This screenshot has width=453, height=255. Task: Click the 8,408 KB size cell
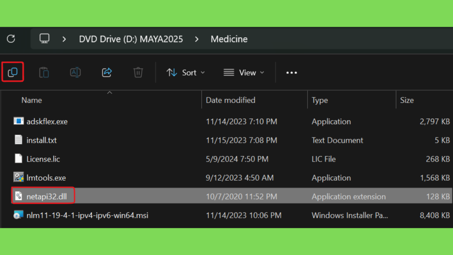point(435,216)
